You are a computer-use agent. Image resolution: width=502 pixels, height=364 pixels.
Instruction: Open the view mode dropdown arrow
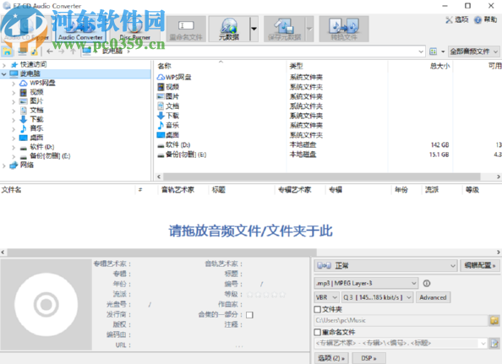point(443,52)
